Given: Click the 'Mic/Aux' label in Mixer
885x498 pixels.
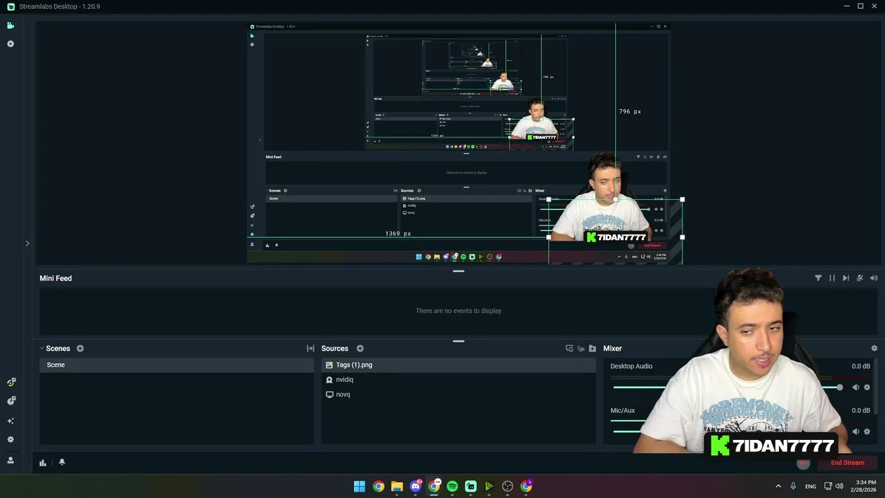Looking at the screenshot, I should 622,411.
